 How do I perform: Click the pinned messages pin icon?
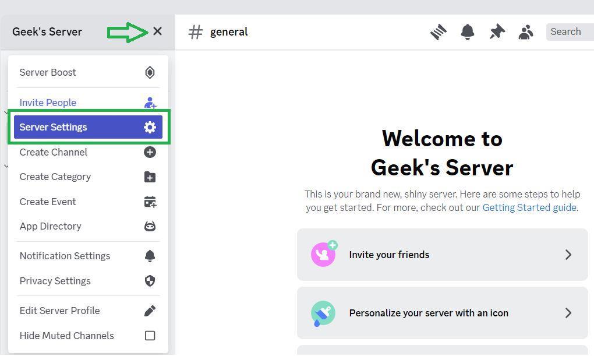[497, 31]
